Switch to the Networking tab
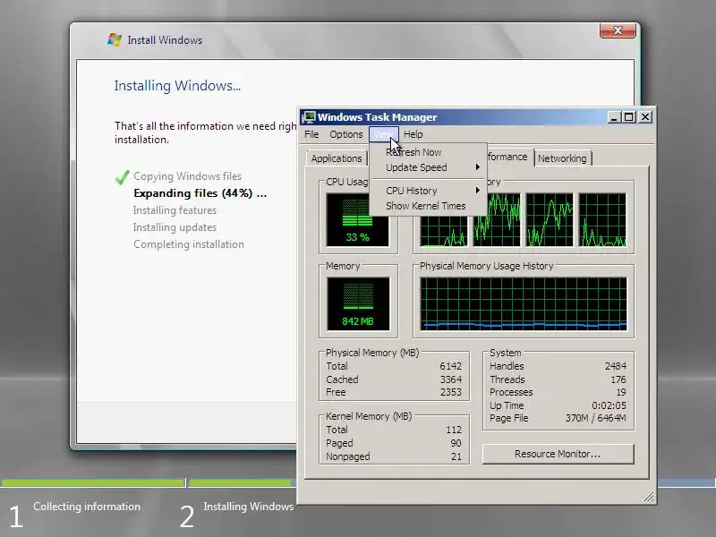 click(562, 158)
